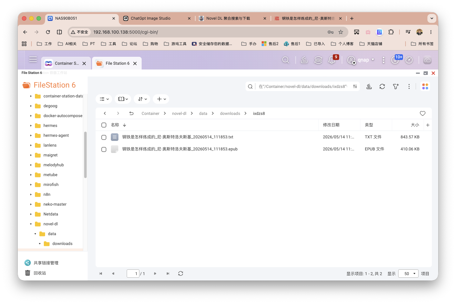Open the list view mode dropdown
The image size is (456, 304).
coord(104,99)
